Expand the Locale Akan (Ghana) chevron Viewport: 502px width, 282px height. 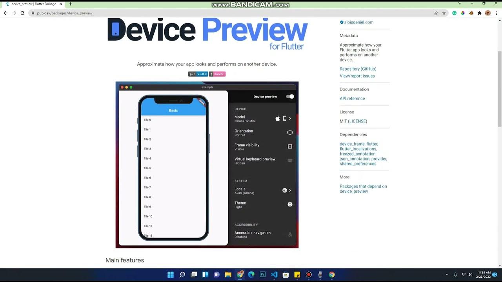(x=290, y=190)
